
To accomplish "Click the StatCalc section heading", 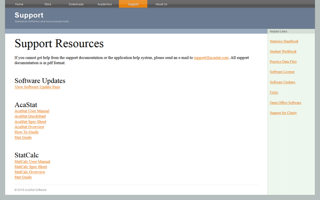I will point(27,155).
